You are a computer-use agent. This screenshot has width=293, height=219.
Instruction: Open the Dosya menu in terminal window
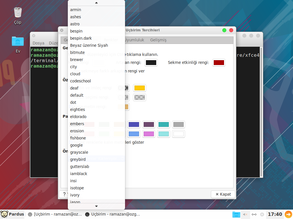pyautogui.click(x=39, y=43)
